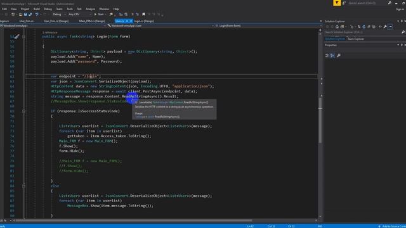
Task: Click the Start debugging button
Action: coord(99,15)
